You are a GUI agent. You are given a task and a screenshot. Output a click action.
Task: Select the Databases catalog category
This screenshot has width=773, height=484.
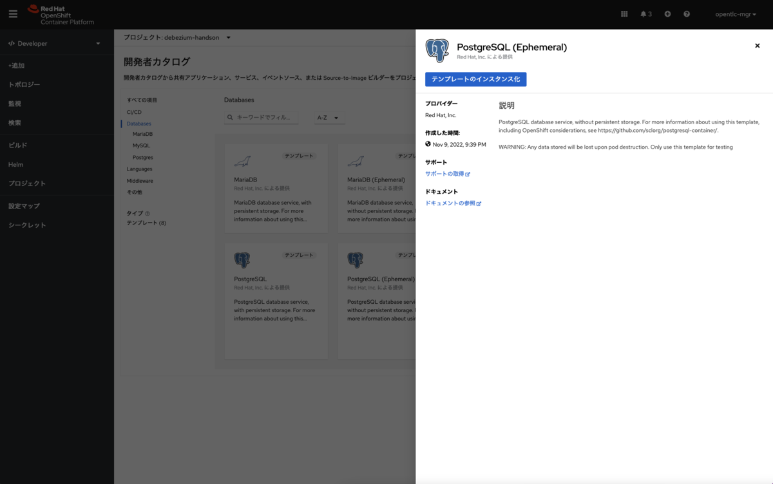tap(139, 124)
